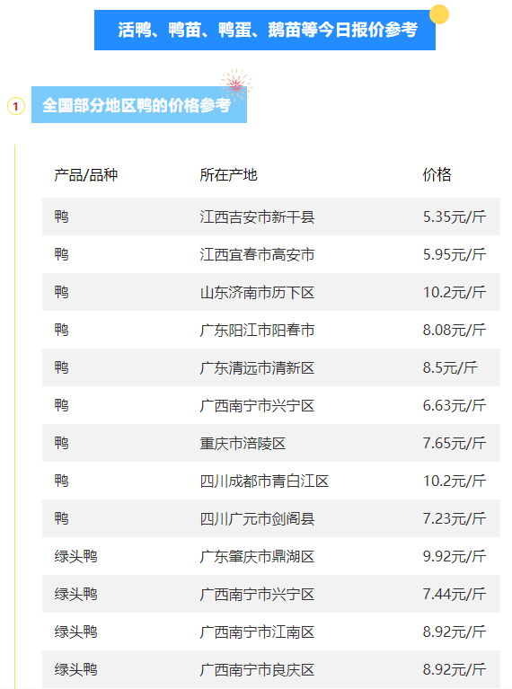Image resolution: width=512 pixels, height=689 pixels.
Task: Select the 广西南宁市江南区 location cell
Action: point(257,632)
